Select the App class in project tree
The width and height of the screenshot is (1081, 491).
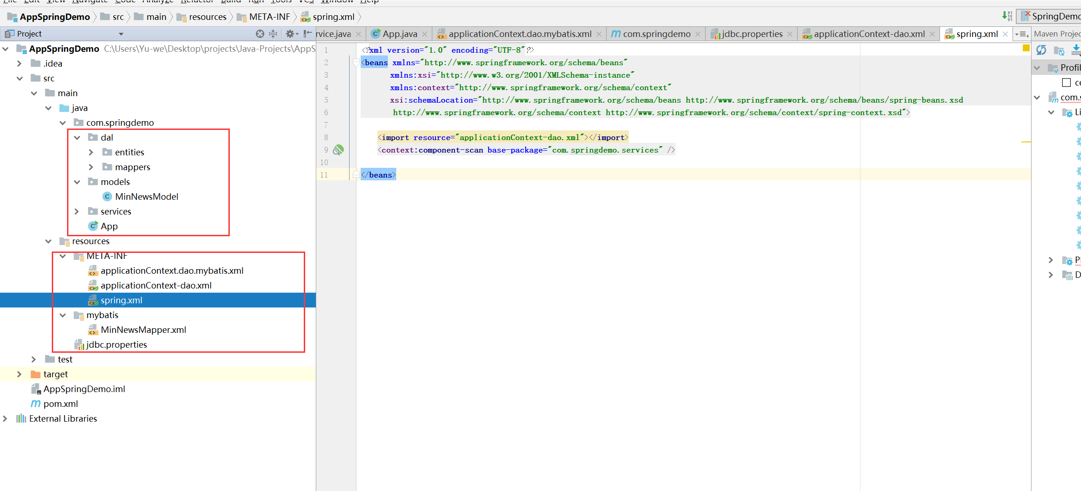point(109,226)
